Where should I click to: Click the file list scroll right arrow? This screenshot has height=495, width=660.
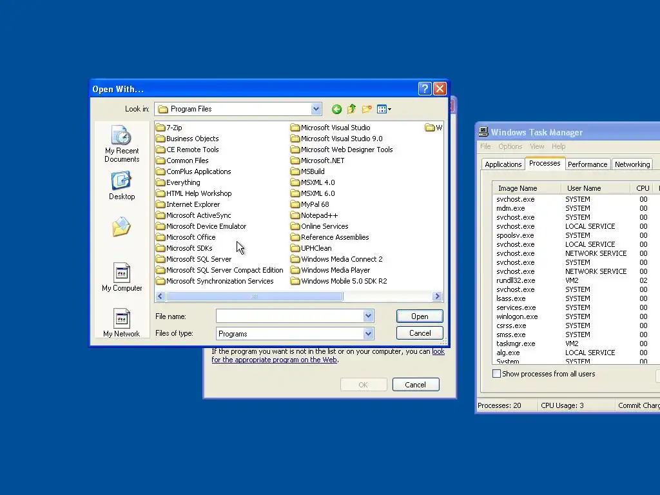(438, 296)
